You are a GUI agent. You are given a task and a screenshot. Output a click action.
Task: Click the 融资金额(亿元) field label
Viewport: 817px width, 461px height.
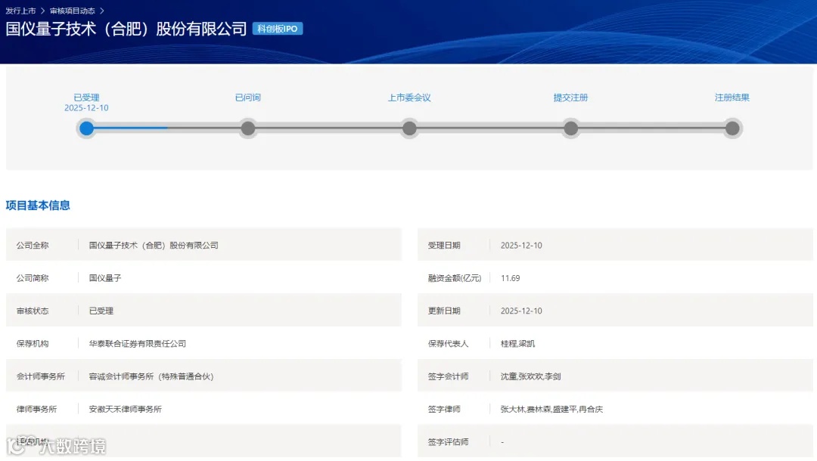[x=455, y=278]
